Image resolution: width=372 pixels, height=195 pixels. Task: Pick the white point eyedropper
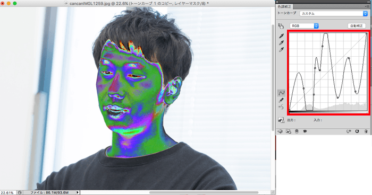[x=281, y=49]
